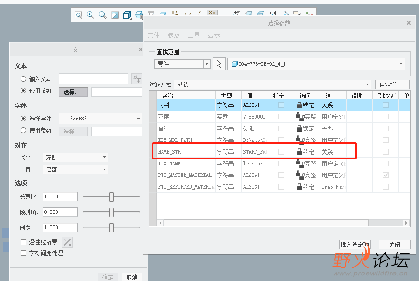The height and width of the screenshot is (281, 419).
Task: Click the 自定义... button
Action: pos(392,84)
